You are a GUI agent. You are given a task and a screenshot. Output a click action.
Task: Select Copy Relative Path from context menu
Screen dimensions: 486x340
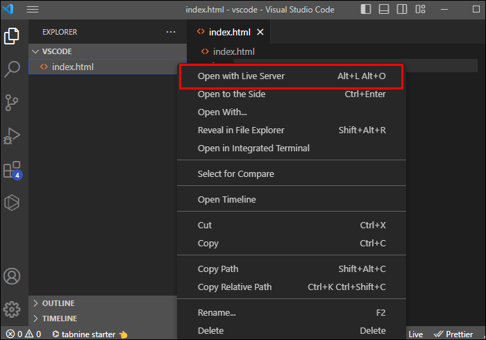tap(235, 287)
